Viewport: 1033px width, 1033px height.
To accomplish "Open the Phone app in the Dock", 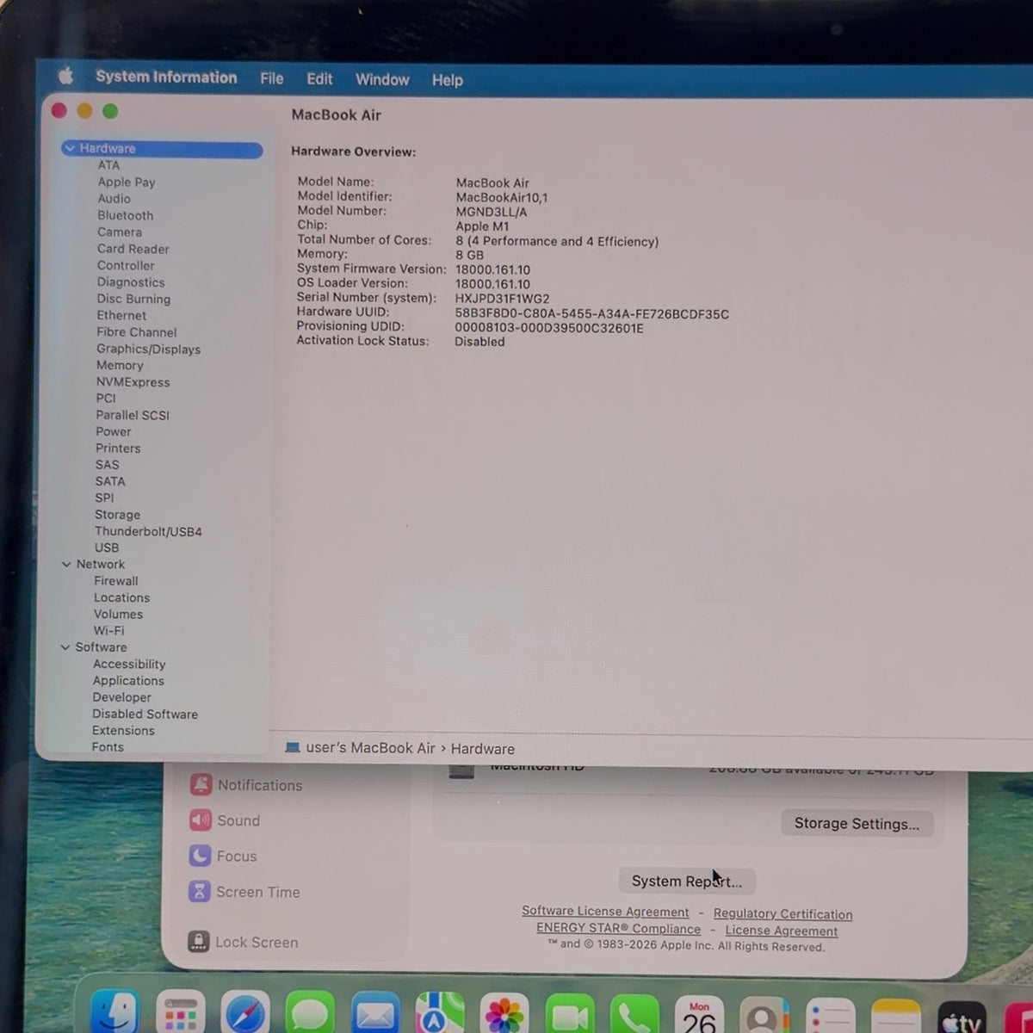I will pyautogui.click(x=634, y=1014).
